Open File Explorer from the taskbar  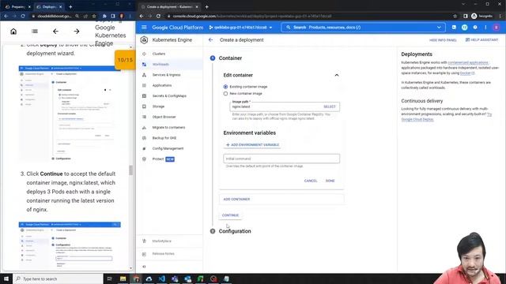pyautogui.click(x=123, y=278)
